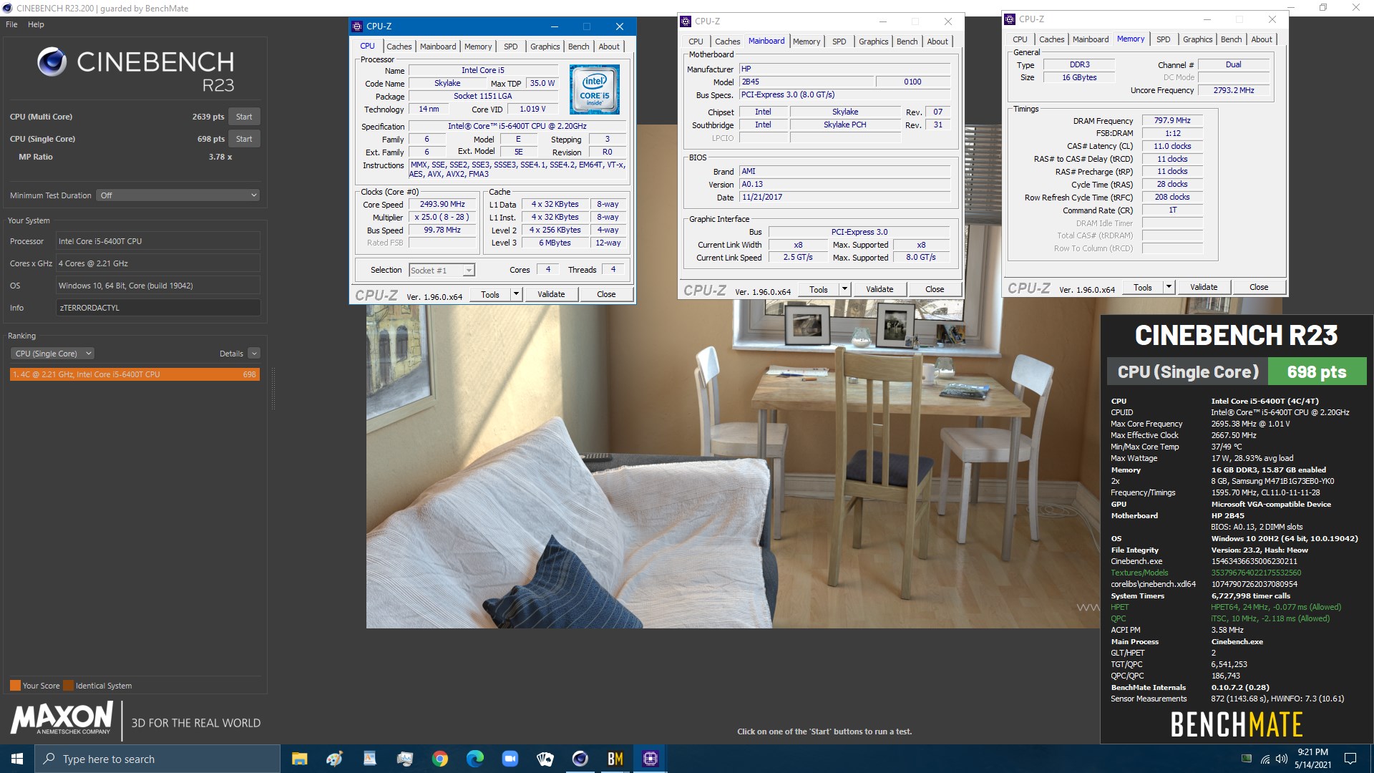The height and width of the screenshot is (773, 1374).
Task: Click Processor field Intel Core i5-6400T CPU
Action: (x=158, y=241)
